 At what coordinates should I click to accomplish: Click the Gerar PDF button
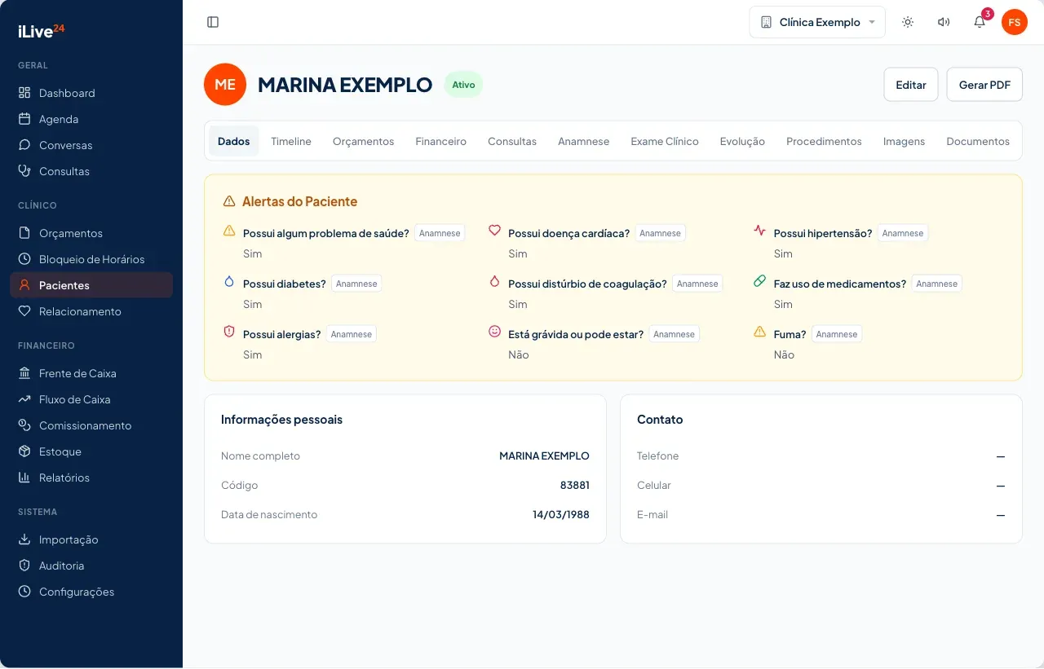coord(984,85)
